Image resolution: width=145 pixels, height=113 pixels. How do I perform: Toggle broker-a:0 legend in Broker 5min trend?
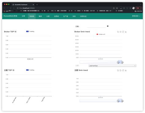101,34
